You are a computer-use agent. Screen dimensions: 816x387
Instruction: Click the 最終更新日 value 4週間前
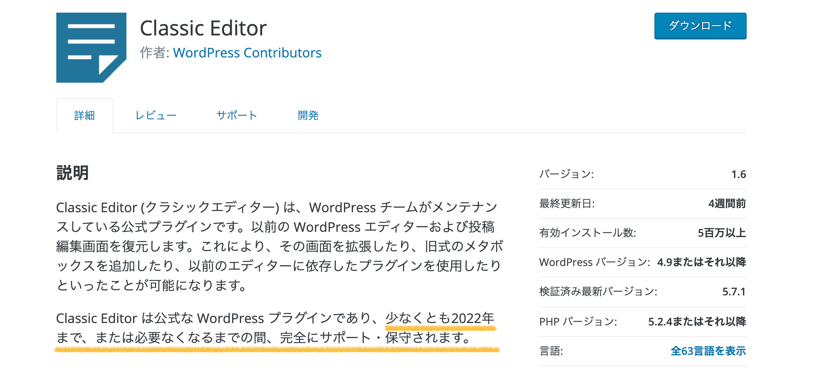[727, 204]
